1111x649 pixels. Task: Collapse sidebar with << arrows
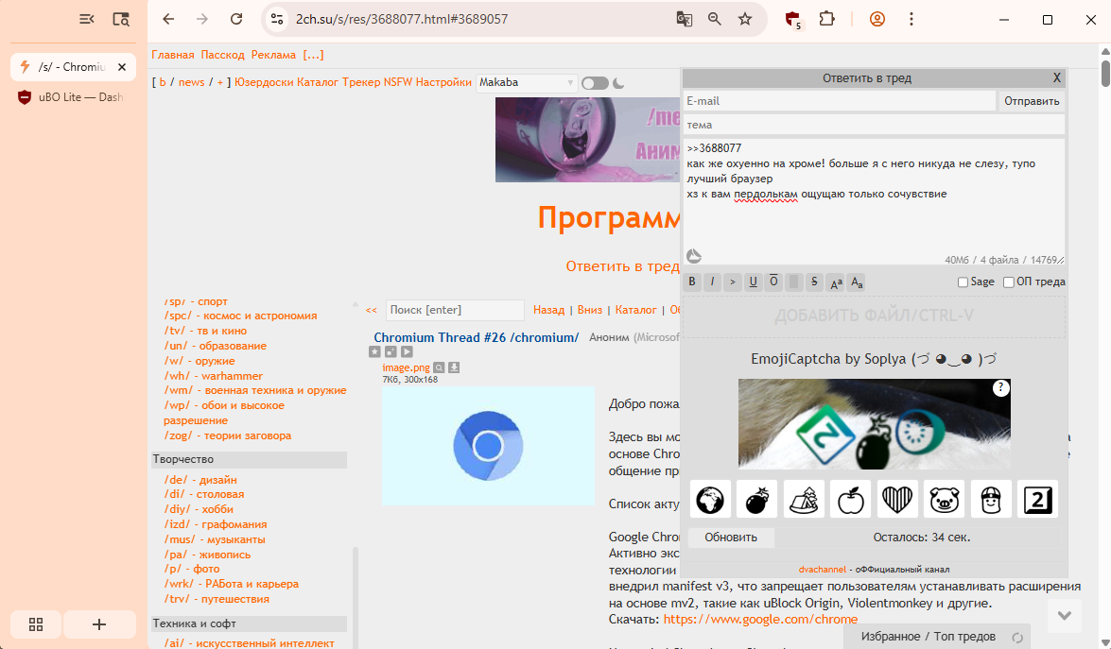click(372, 310)
